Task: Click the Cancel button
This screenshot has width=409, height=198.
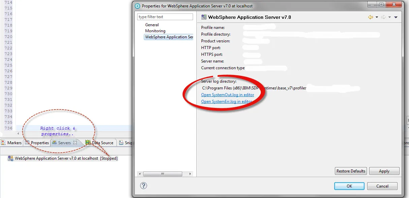Action: click(382, 186)
